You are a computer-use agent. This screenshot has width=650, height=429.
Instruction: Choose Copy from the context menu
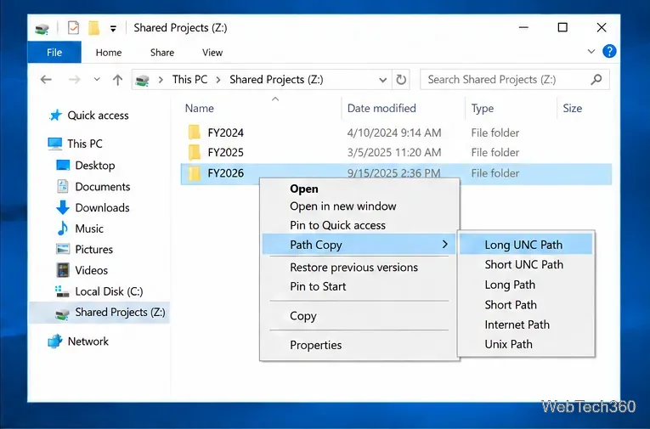(303, 316)
